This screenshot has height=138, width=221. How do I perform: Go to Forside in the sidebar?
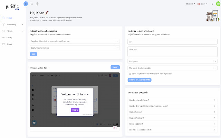click(x=9, y=18)
